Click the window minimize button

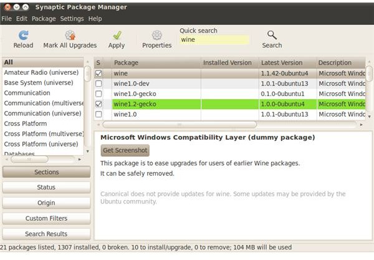(16, 7)
